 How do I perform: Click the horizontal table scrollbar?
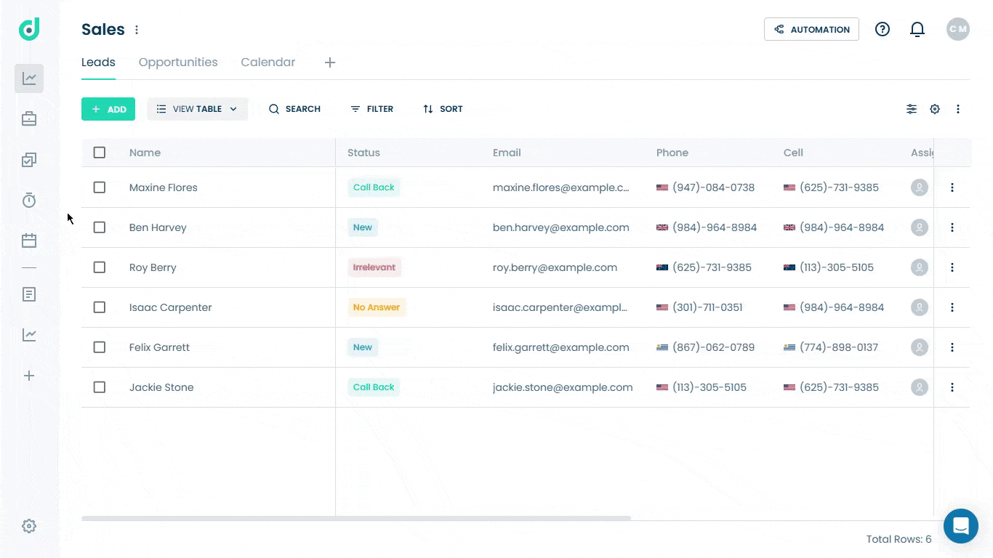pyautogui.click(x=356, y=518)
